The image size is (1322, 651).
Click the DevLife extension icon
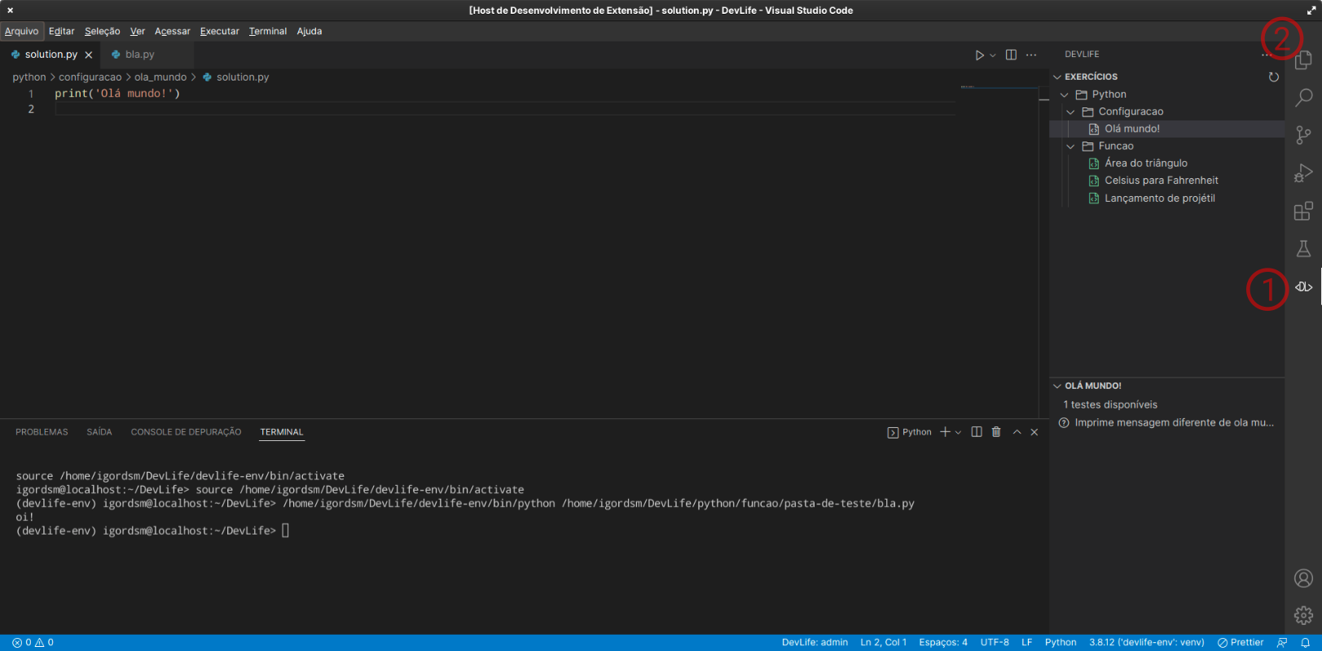[x=1303, y=286]
